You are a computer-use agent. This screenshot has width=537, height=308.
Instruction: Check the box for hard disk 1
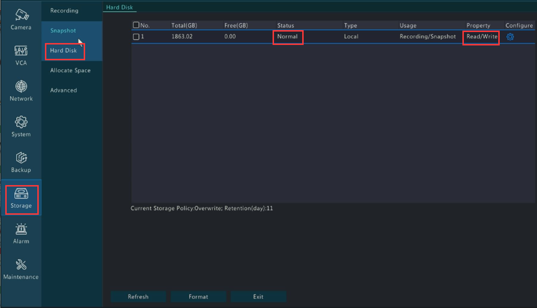point(136,37)
